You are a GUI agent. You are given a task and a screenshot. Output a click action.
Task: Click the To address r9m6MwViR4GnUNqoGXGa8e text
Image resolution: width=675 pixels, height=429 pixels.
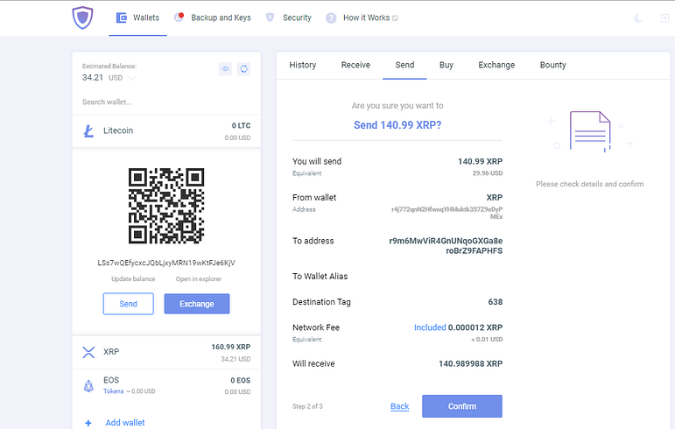click(446, 246)
